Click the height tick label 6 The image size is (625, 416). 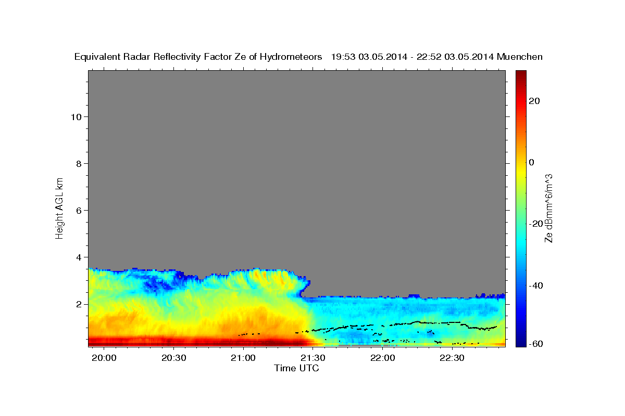point(78,210)
